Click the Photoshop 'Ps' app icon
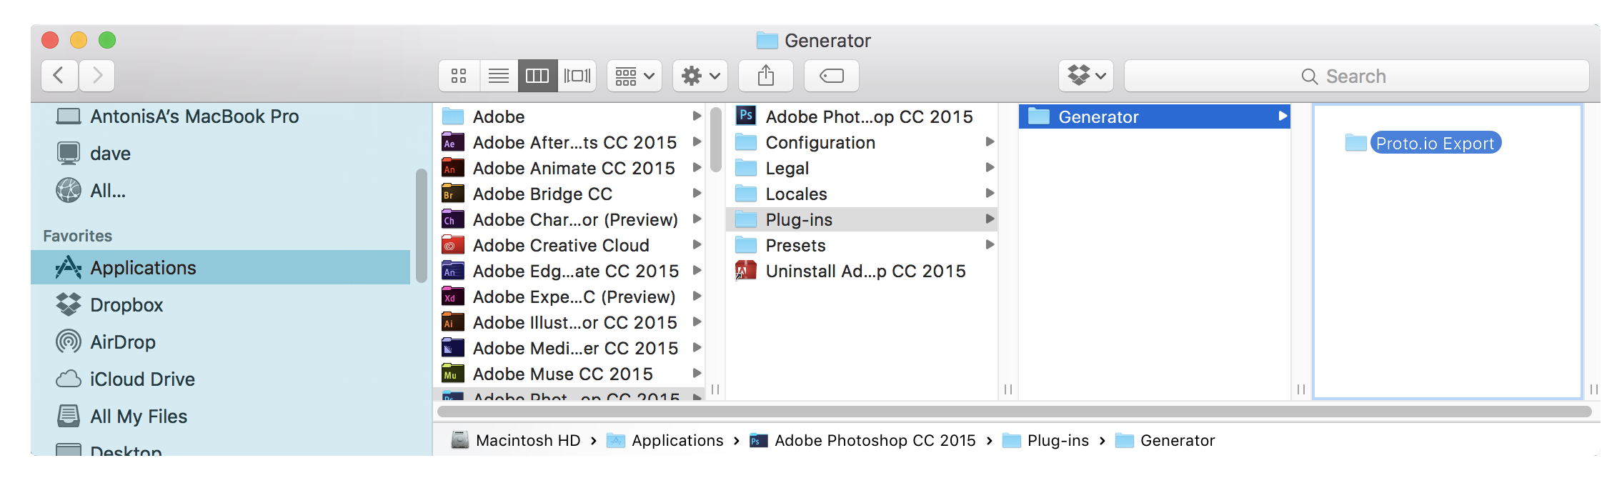Image resolution: width=1617 pixels, height=478 pixels. 746,115
